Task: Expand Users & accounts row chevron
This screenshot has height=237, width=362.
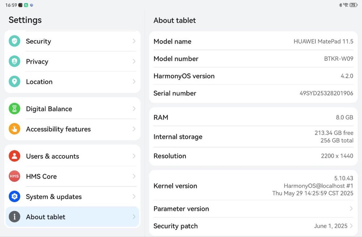Action: tap(134, 156)
